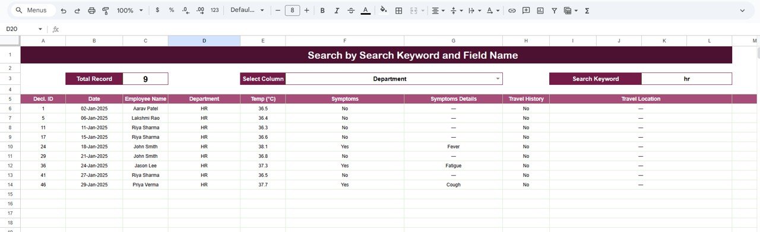Activate the paint format tool

point(106,11)
